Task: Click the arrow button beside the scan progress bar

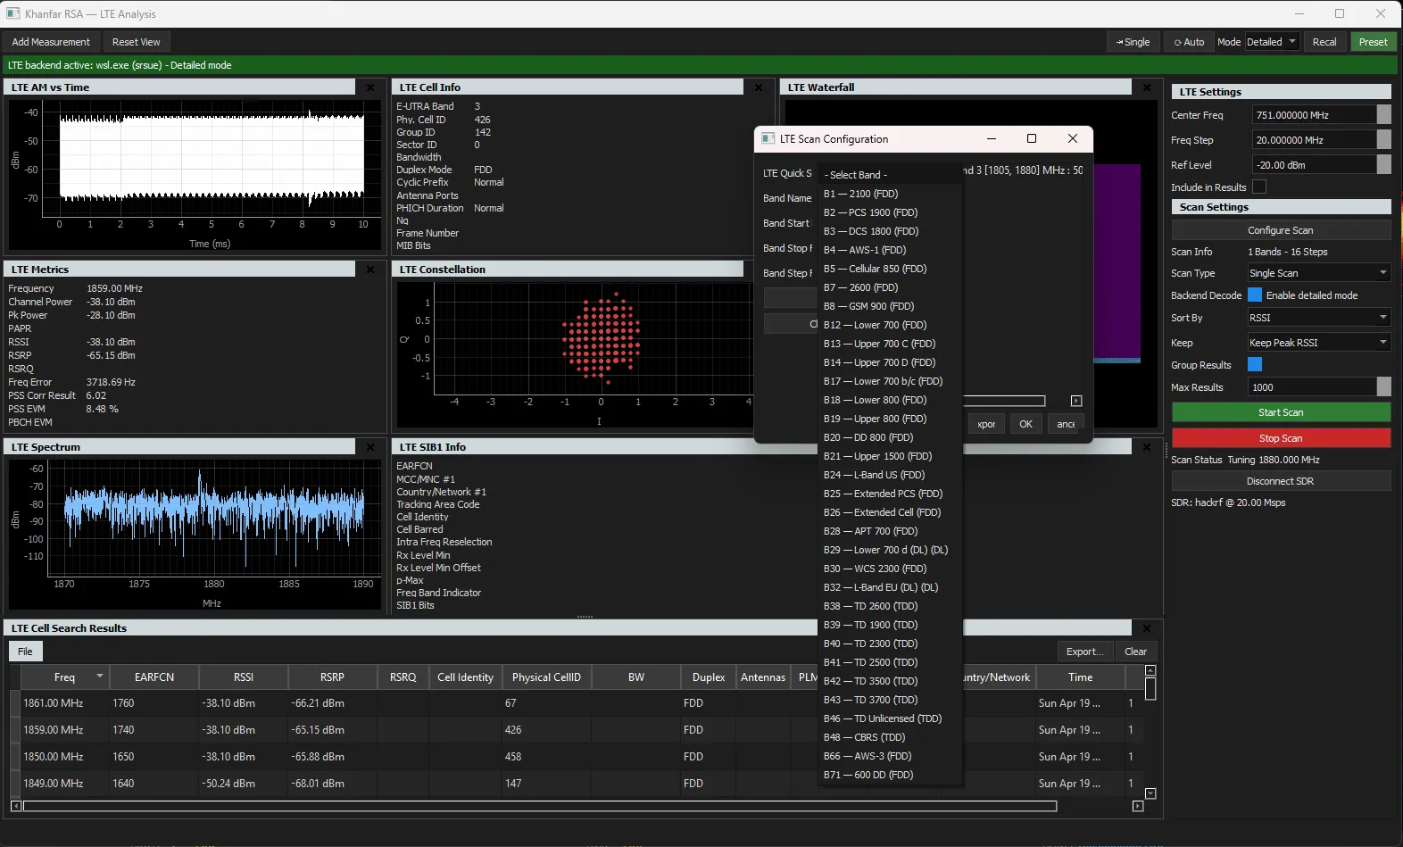Action: [x=1076, y=401]
